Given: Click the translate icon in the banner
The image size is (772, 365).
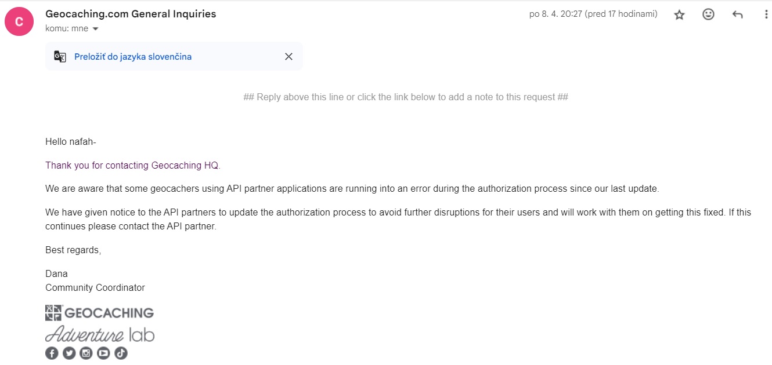Looking at the screenshot, I should 60,57.
